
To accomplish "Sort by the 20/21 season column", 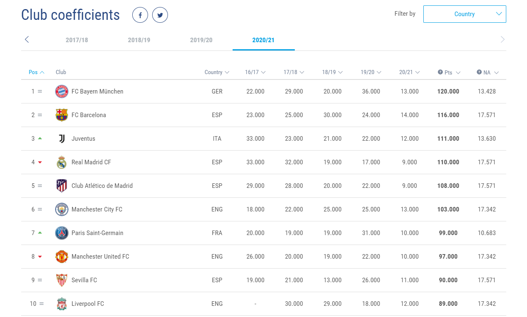I will tap(410, 72).
